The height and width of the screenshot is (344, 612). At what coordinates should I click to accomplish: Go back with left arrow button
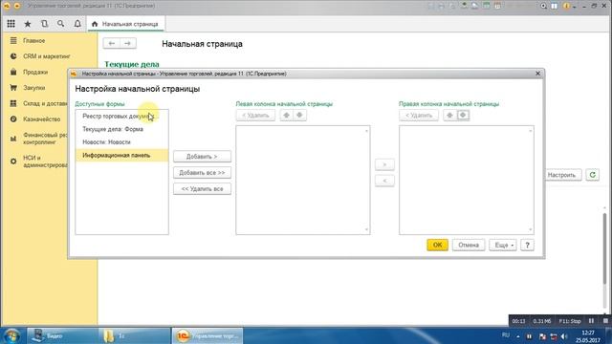[112, 43]
